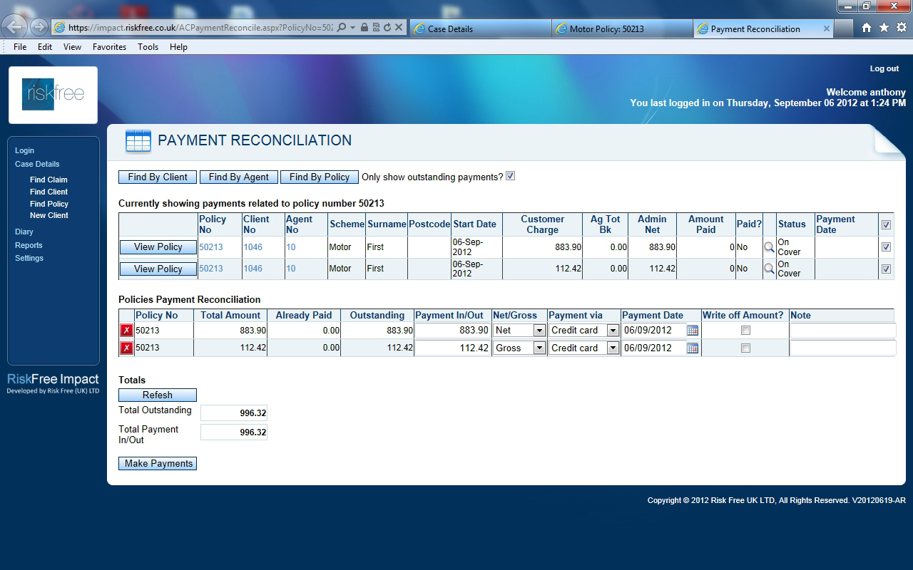Refresh the page from the address bar

tap(387, 28)
